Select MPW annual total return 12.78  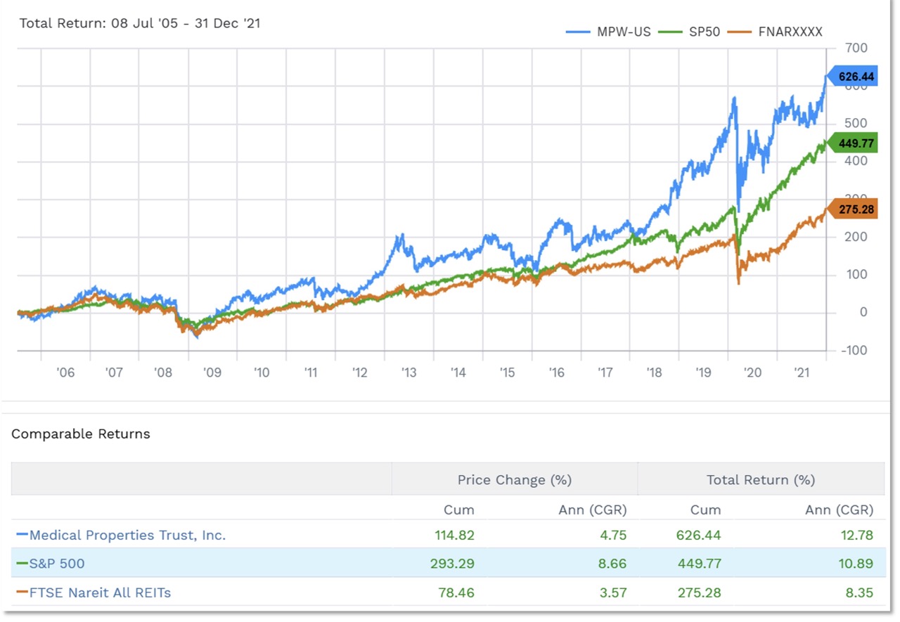point(856,535)
